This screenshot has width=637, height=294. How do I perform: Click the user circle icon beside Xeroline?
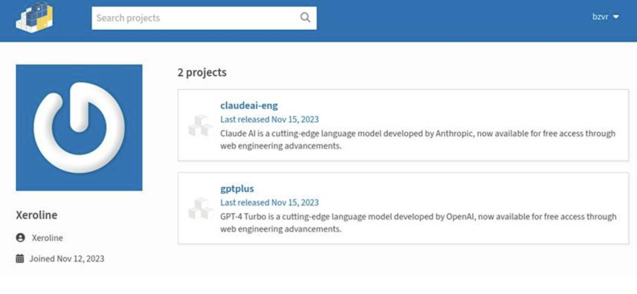click(20, 238)
